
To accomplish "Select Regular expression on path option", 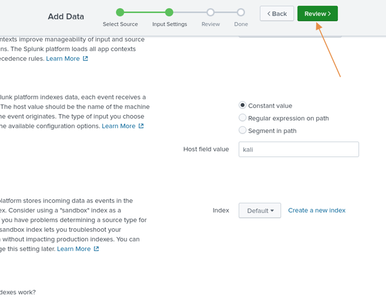I will pos(242,118).
